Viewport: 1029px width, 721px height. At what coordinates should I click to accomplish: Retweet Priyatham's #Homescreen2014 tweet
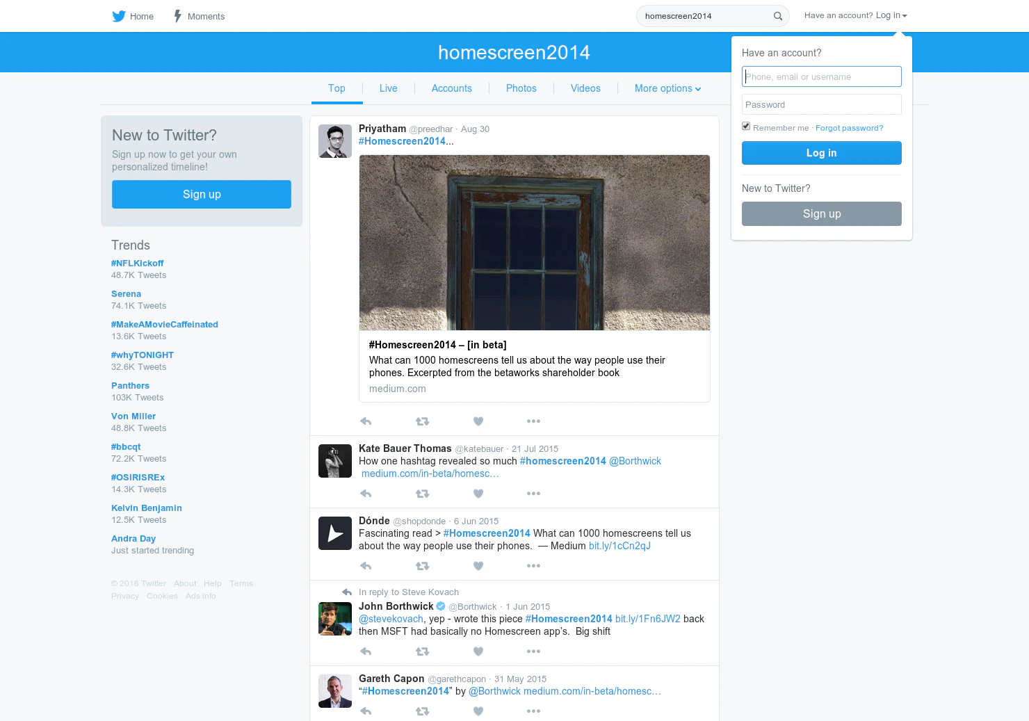[x=422, y=421]
